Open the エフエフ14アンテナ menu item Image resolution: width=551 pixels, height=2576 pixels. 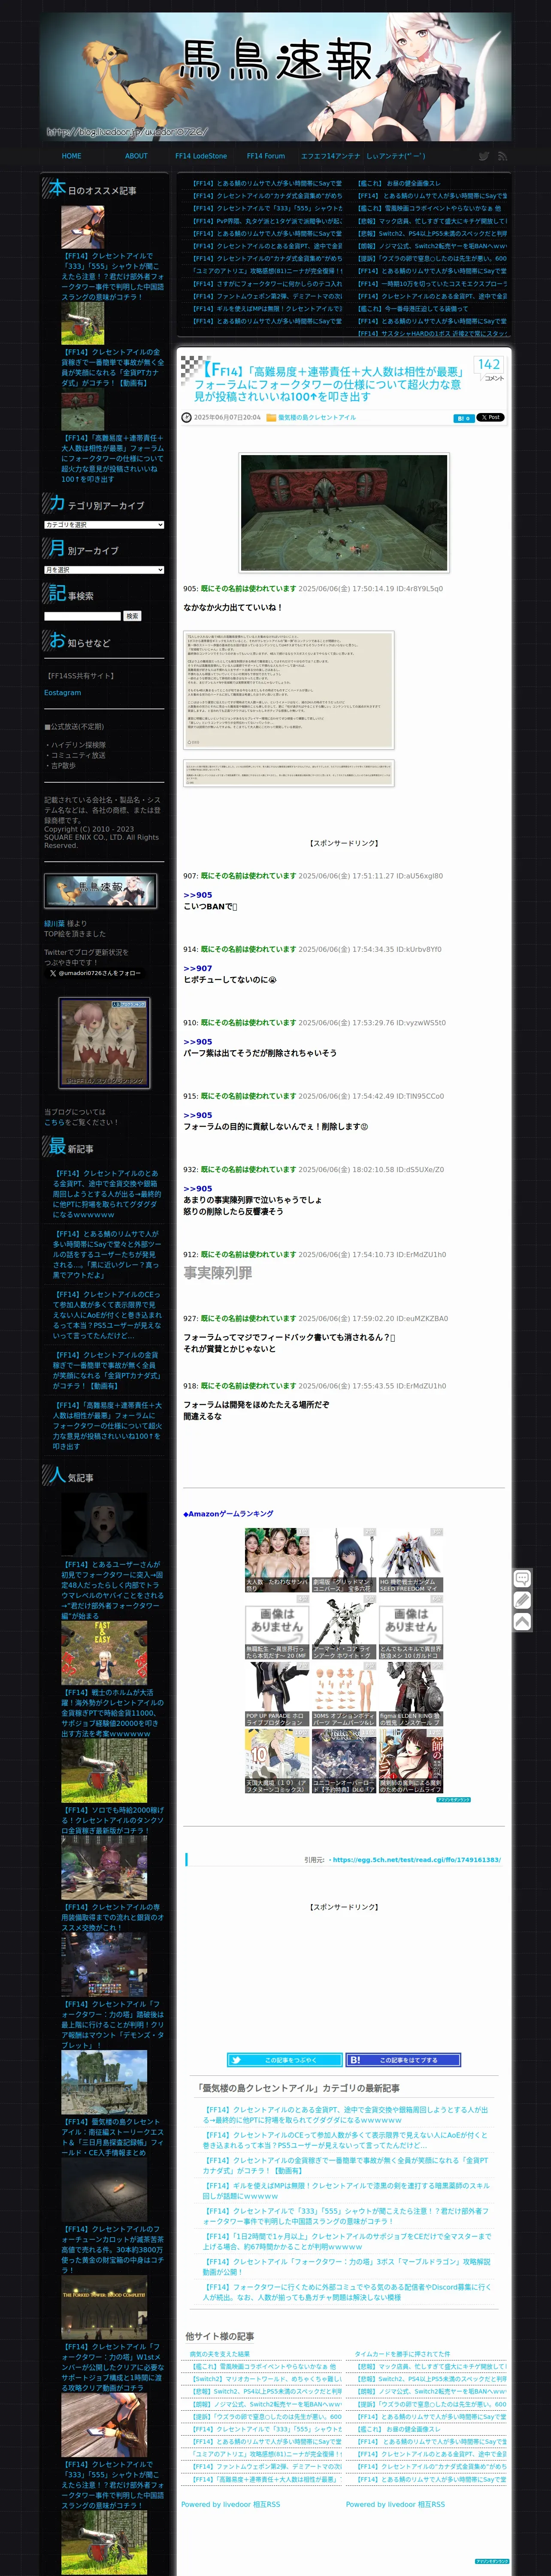[x=330, y=156]
